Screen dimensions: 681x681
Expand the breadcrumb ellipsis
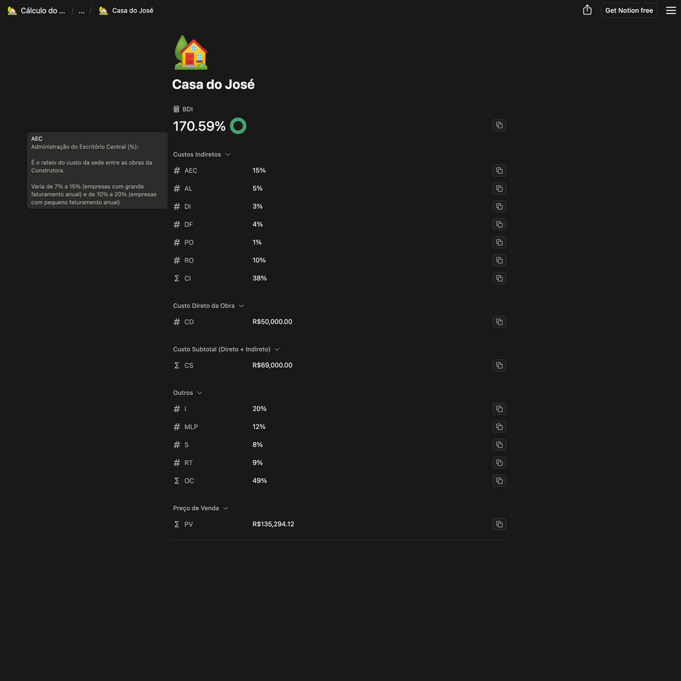(x=82, y=11)
